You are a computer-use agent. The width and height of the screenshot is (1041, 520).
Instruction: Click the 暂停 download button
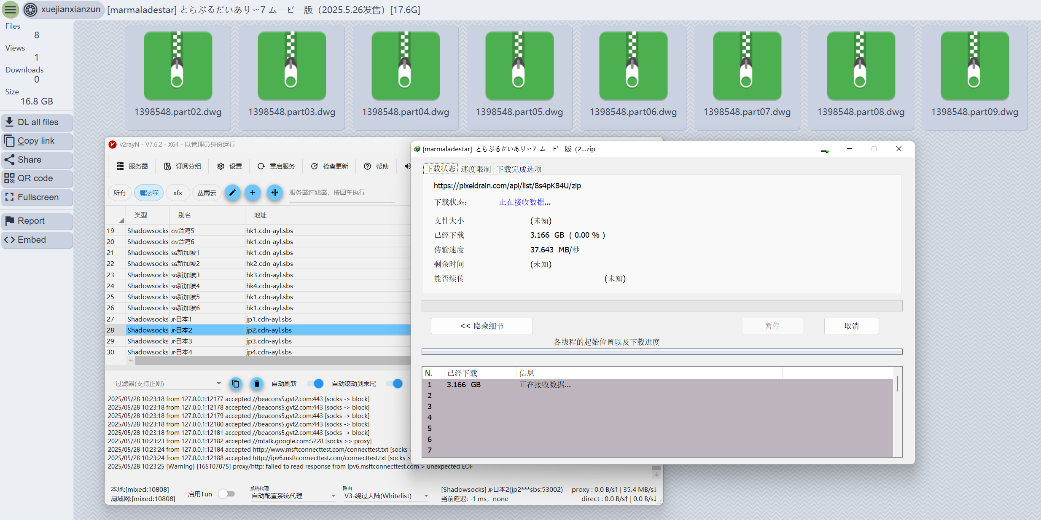772,326
